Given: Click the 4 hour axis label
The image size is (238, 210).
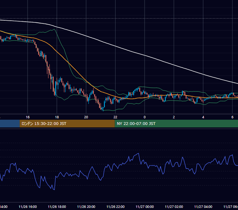Looking at the screenshot, I should [x=203, y=117].
